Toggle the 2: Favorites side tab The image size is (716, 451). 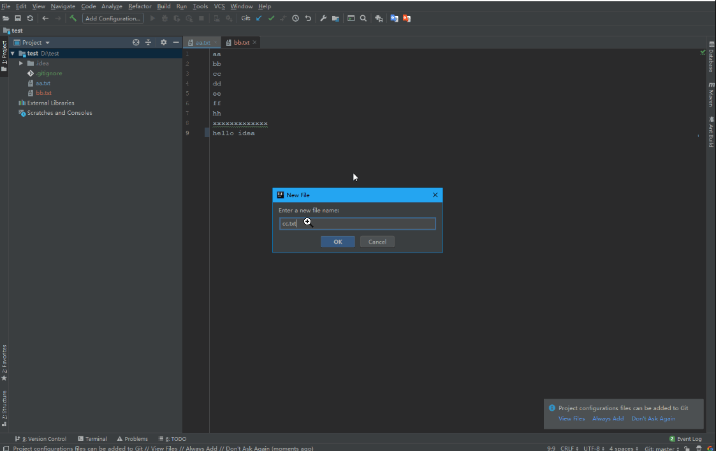(x=4, y=363)
